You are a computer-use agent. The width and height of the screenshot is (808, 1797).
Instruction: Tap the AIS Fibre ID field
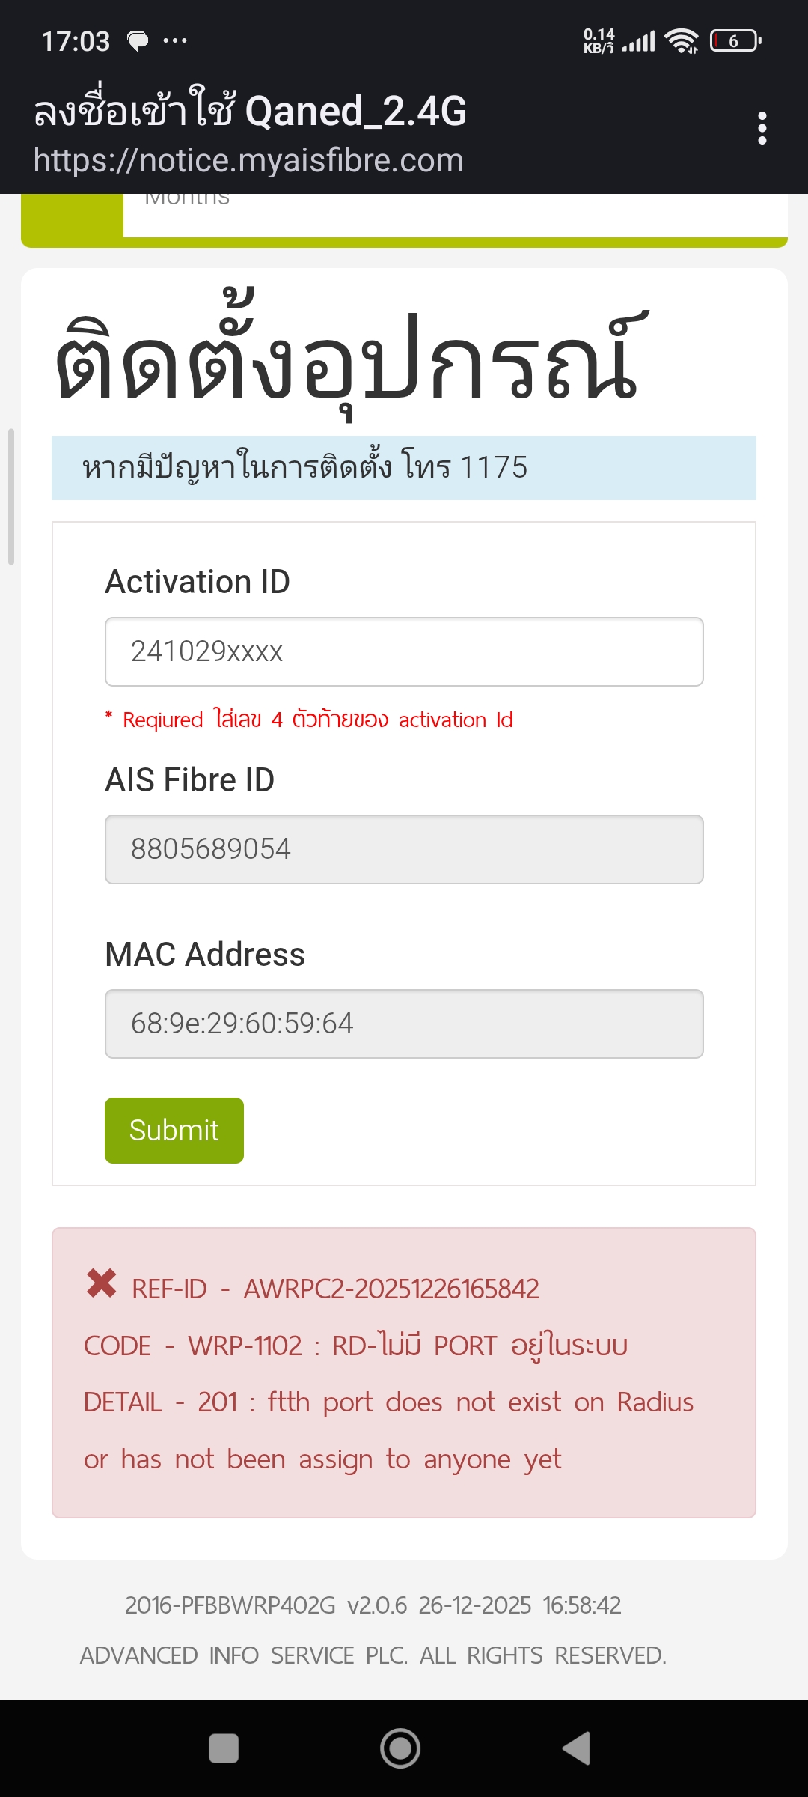pos(404,849)
